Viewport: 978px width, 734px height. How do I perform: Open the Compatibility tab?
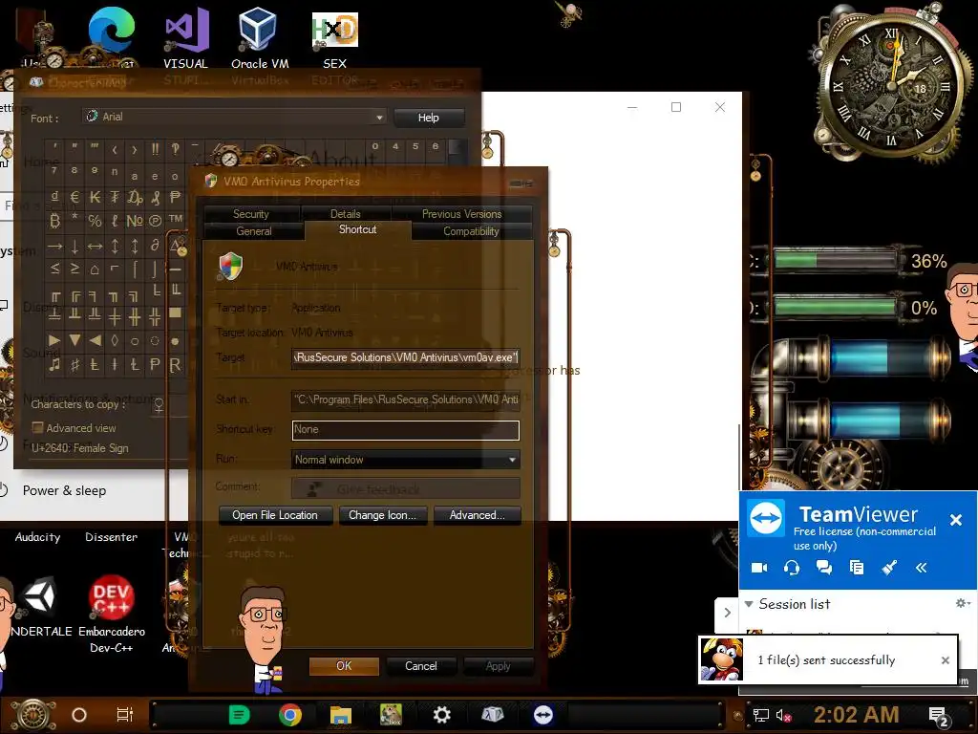click(x=471, y=231)
